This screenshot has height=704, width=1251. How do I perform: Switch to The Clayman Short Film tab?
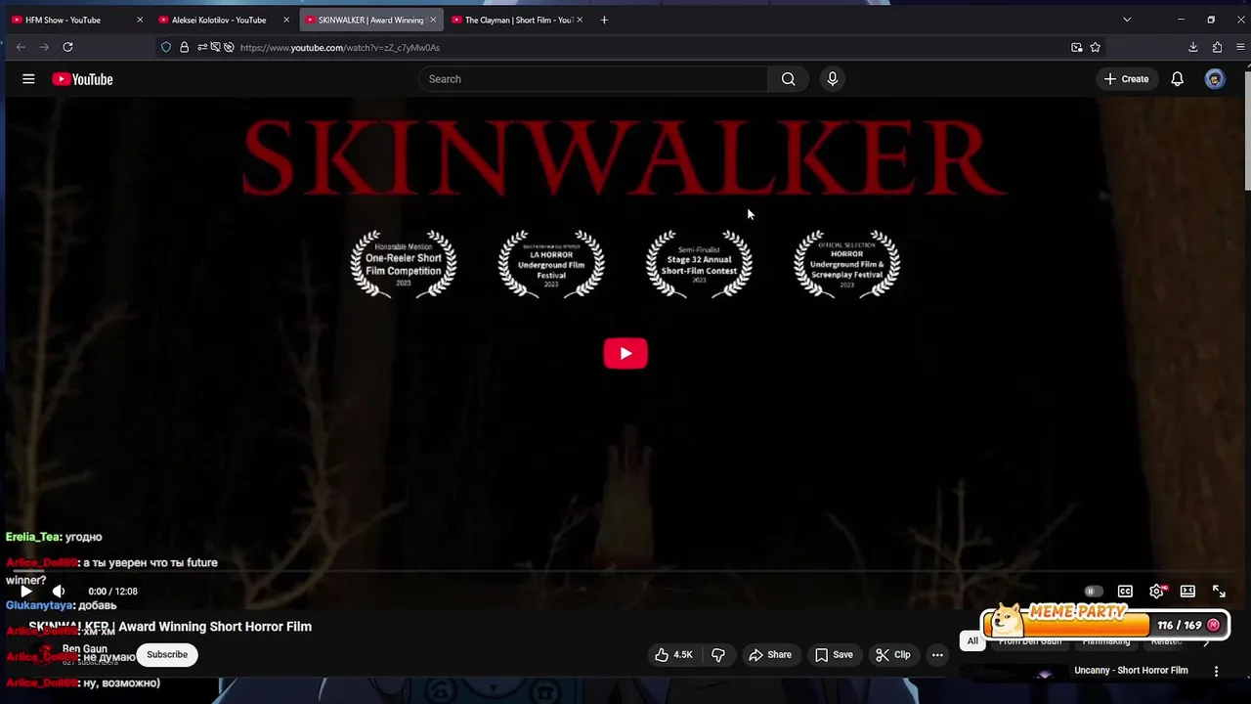(518, 20)
